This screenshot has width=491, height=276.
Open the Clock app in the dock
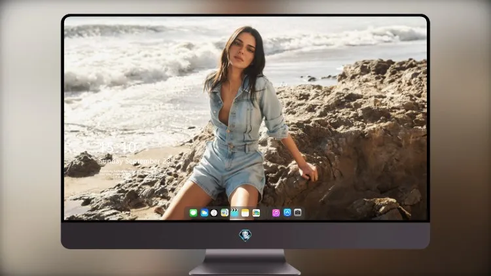[x=214, y=213]
